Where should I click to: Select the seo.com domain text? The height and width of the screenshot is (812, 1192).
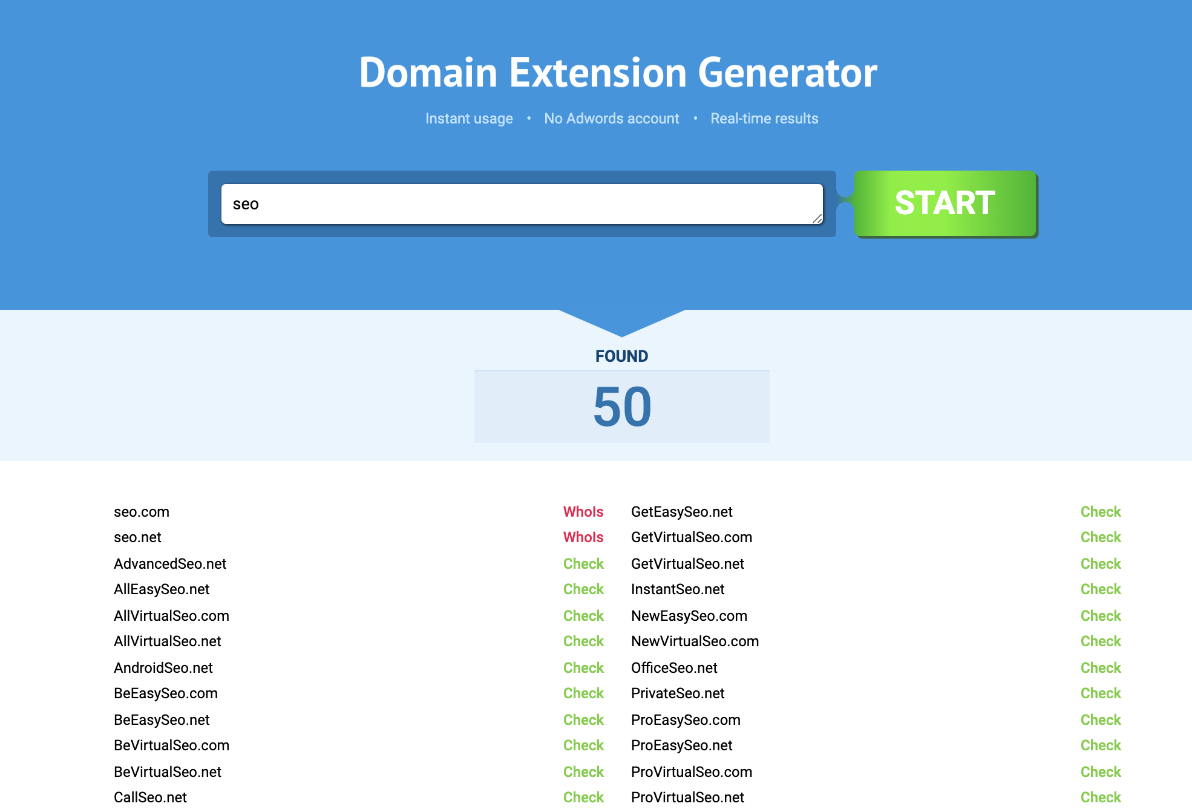click(142, 512)
